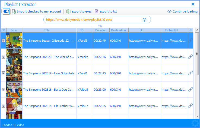Sort by the ID column header

coord(85,30)
